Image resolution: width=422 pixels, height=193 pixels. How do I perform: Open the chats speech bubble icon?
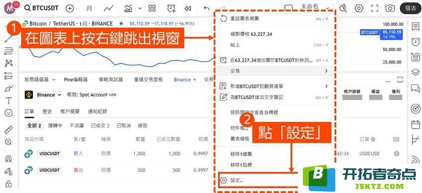pos(416,88)
